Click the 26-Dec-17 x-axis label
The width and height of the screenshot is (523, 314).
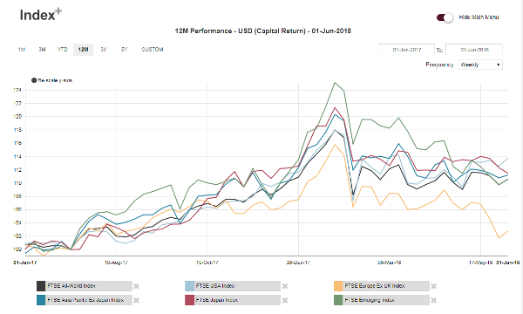coord(298,263)
